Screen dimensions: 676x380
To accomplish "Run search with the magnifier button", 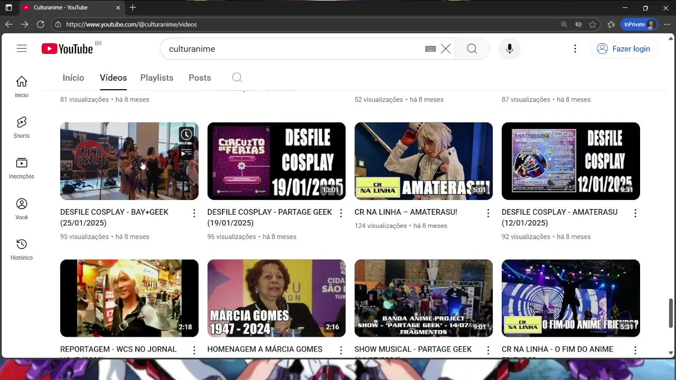I will point(472,49).
